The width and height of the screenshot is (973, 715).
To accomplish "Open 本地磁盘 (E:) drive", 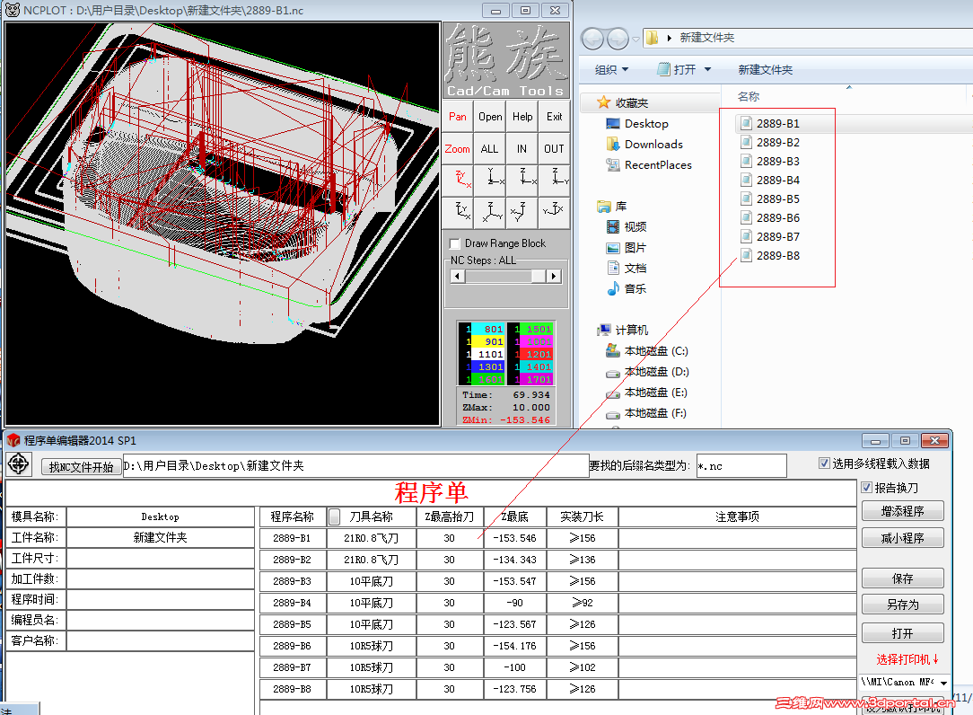I will [x=656, y=392].
